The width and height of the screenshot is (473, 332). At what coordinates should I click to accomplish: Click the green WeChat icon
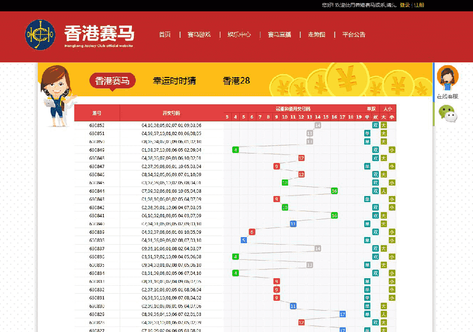pos(447,114)
